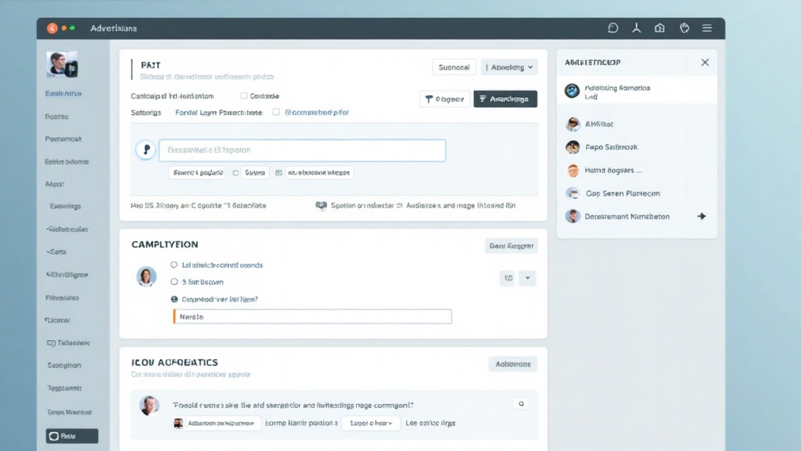Check the checkbox next to the campaign name

pyautogui.click(x=245, y=96)
